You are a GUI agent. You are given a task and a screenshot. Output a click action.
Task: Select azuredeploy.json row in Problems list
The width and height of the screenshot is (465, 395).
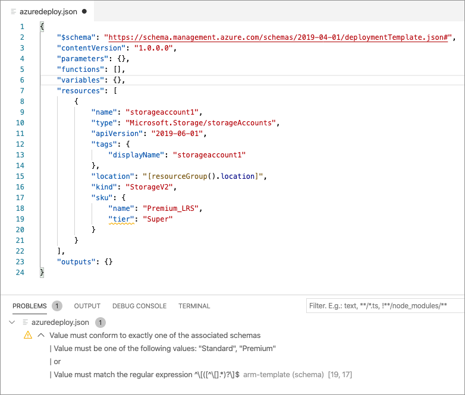pyautogui.click(x=232, y=322)
